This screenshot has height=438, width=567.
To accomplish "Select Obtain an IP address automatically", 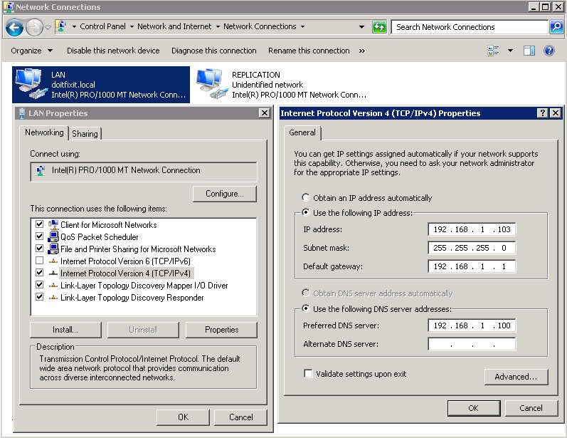I will (x=306, y=198).
